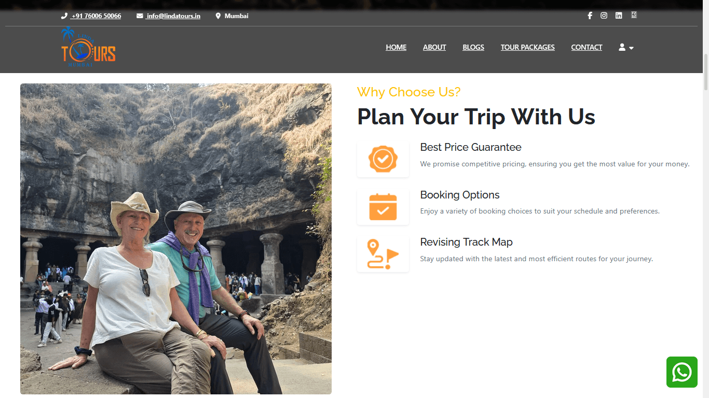Click the cave tourists photo
This screenshot has width=709, height=398.
[x=176, y=239]
